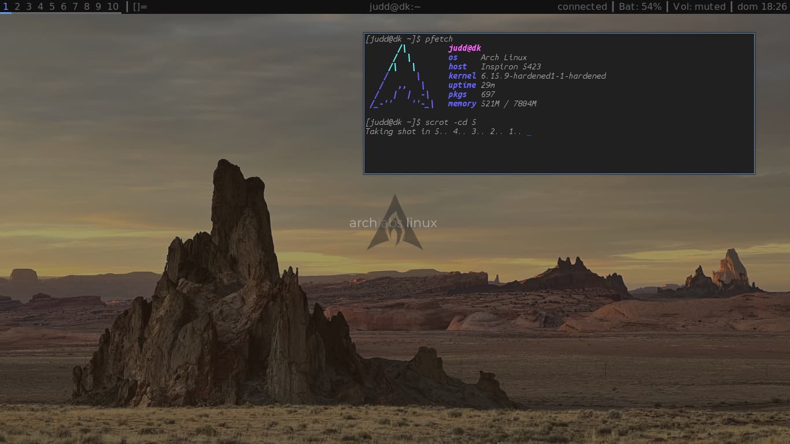The height and width of the screenshot is (444, 790).
Task: Switch to workspace tag 1
Action: pos(5,7)
